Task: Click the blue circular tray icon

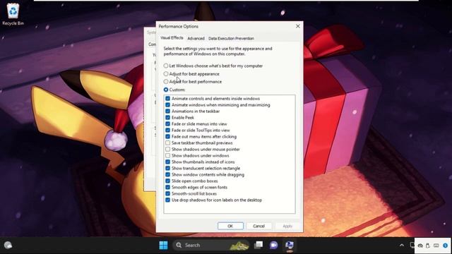Action: (446, 246)
